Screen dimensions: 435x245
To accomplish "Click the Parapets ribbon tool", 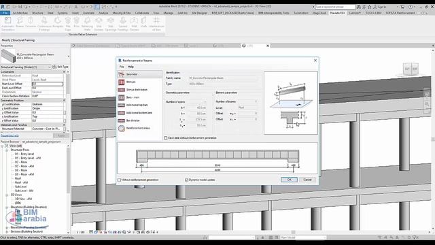I will [58, 22].
